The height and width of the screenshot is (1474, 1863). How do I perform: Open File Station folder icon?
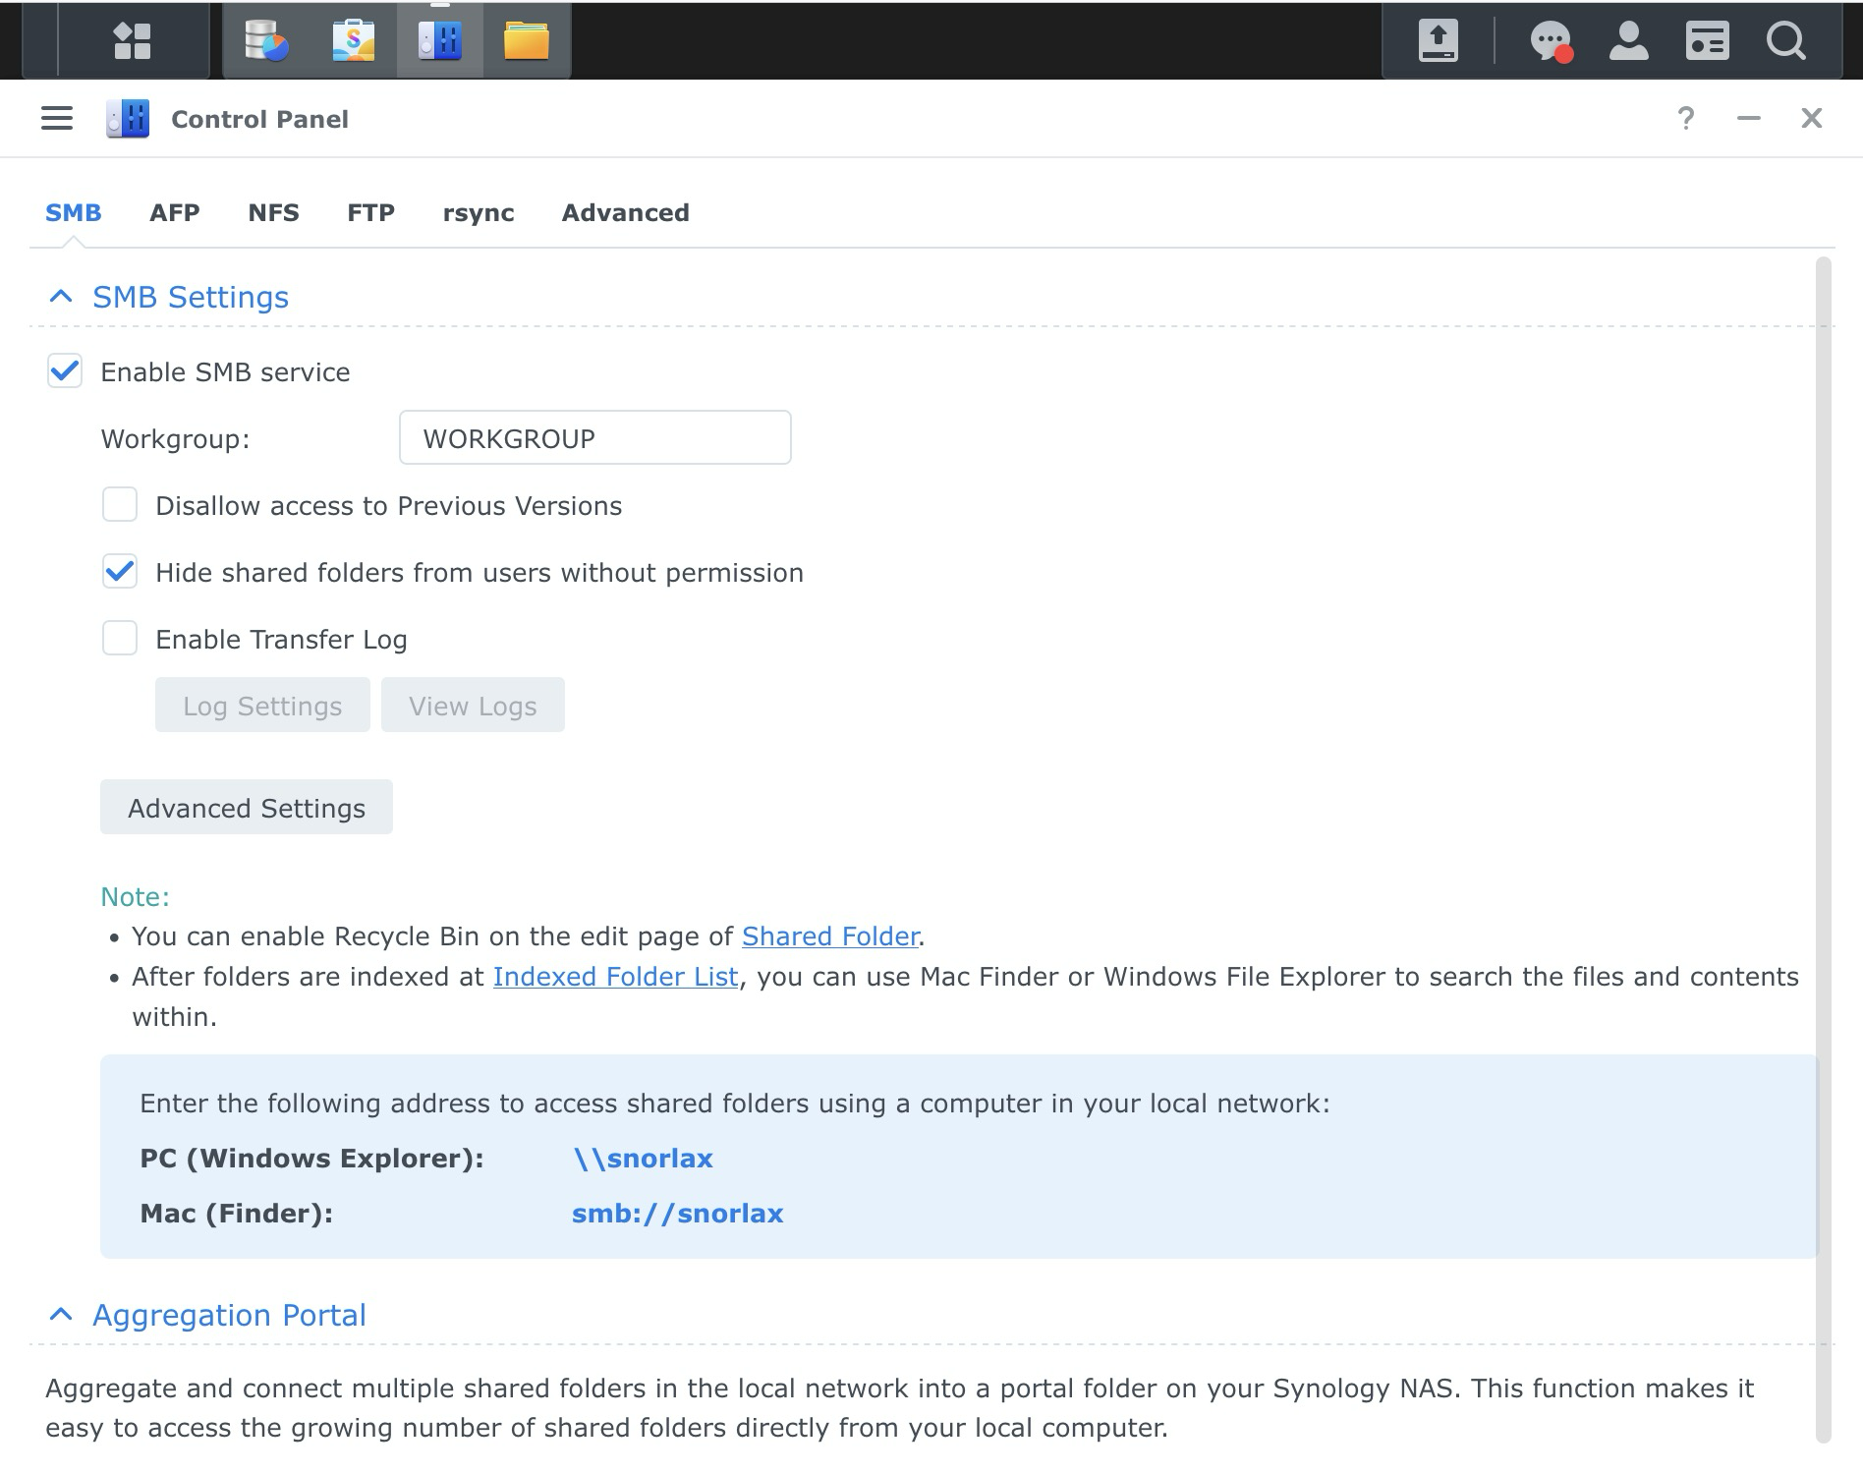(x=526, y=41)
